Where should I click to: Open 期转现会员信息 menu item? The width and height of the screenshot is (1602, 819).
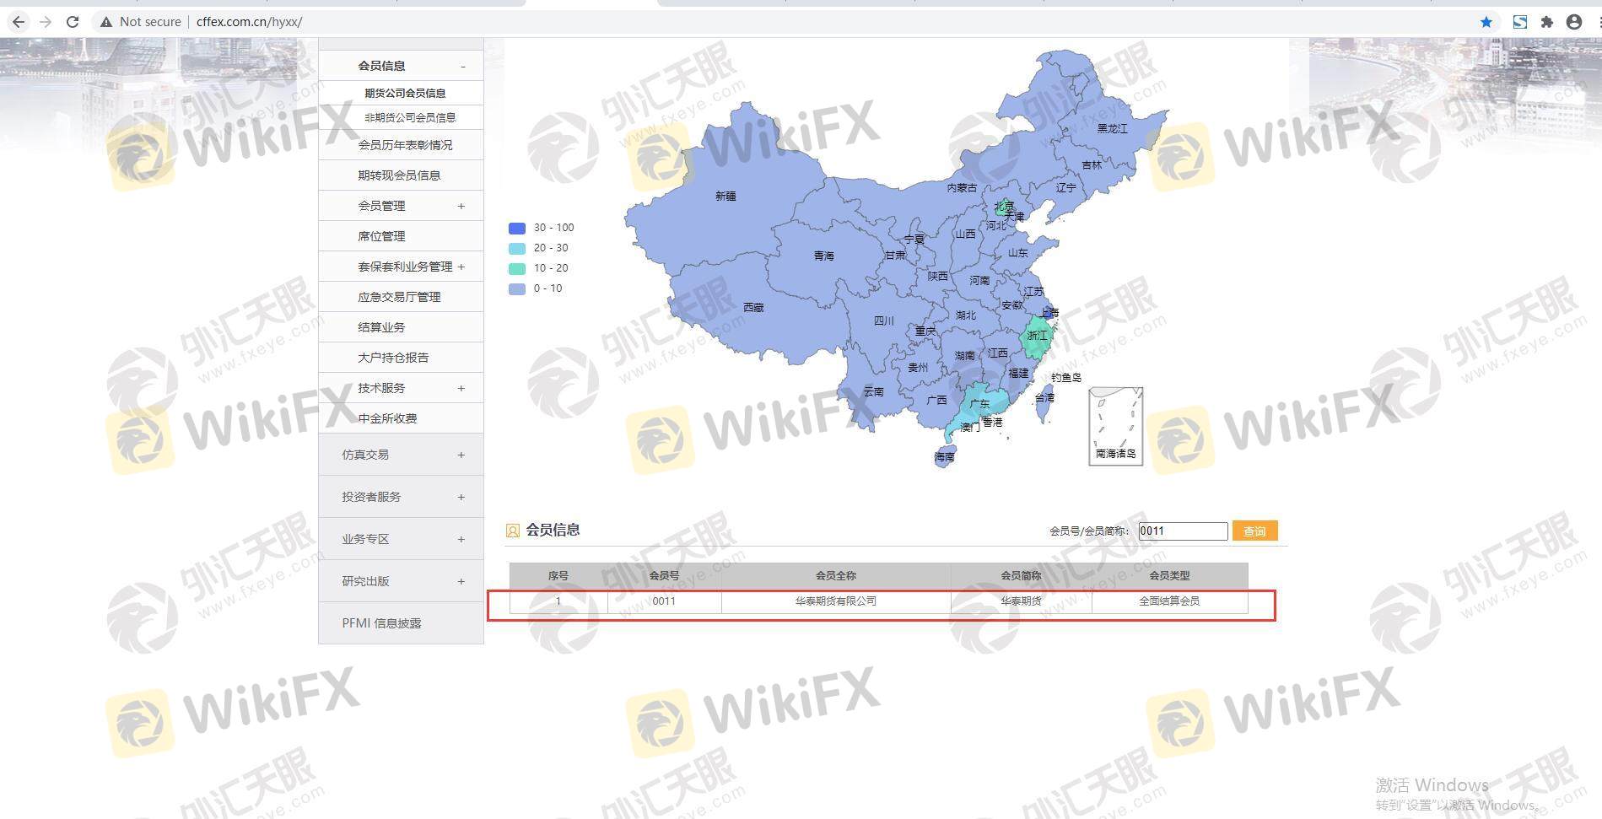(399, 175)
